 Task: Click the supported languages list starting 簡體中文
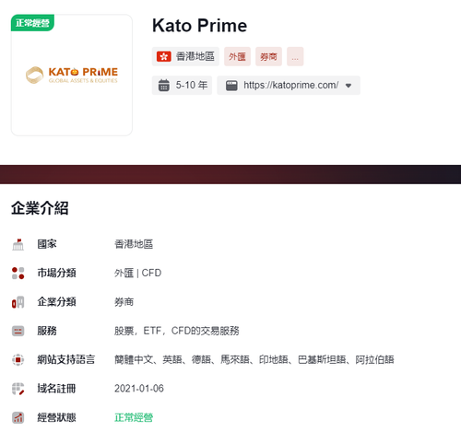(x=254, y=359)
